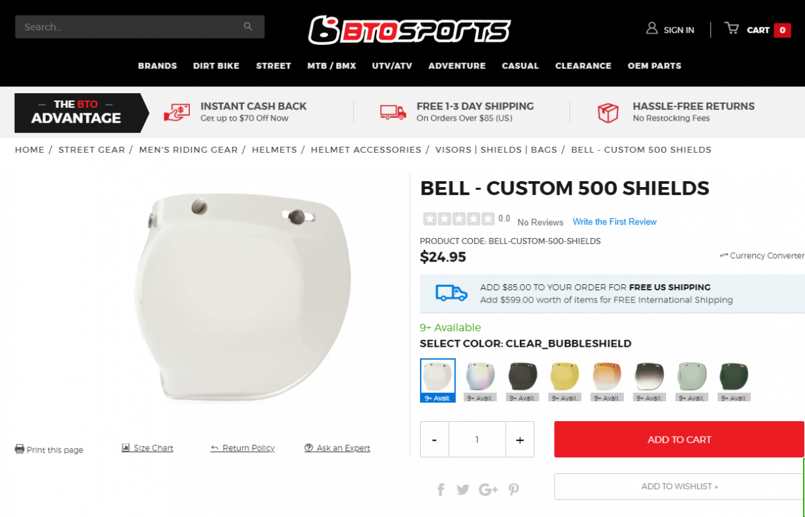Pin product on Pinterest
The image size is (805, 517).
click(514, 490)
